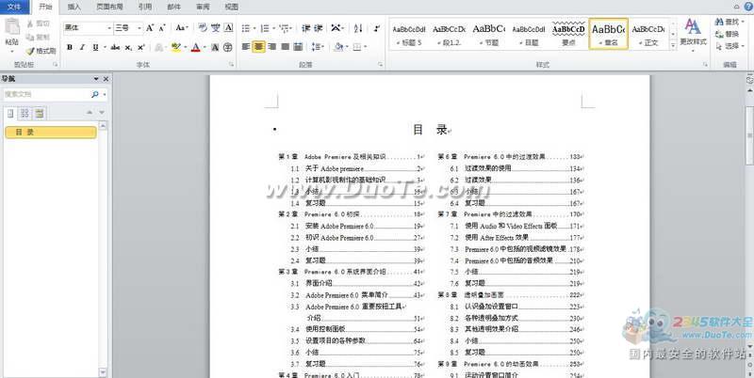754x378 pixels.
Task: Apply the 正文 style
Action: tap(648, 34)
